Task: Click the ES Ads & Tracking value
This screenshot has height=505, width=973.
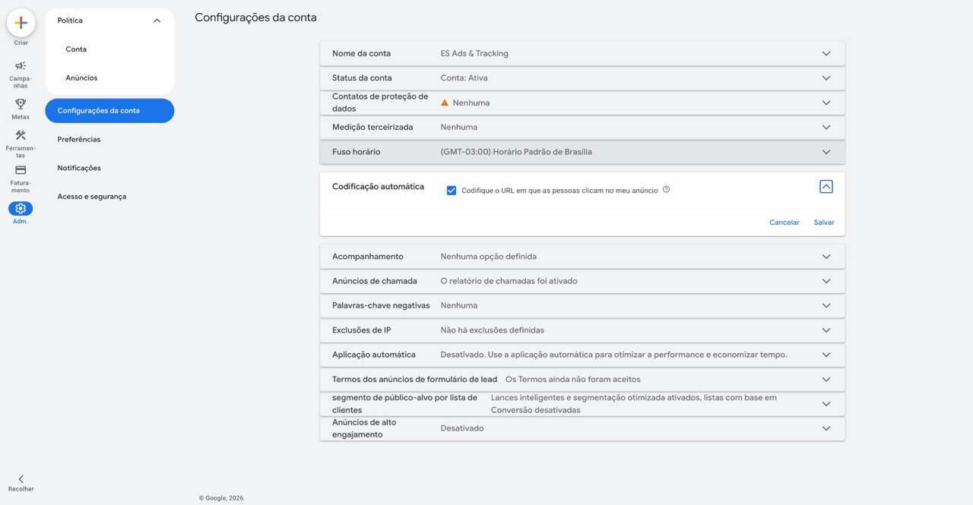Action: tap(474, 54)
